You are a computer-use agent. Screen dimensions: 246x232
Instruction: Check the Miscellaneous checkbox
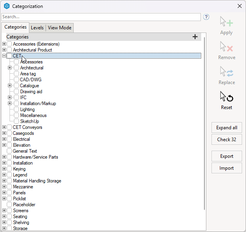click(x=16, y=115)
